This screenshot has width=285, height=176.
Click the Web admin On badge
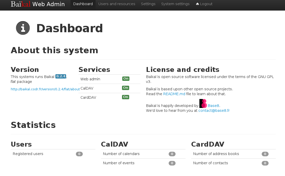126,79
